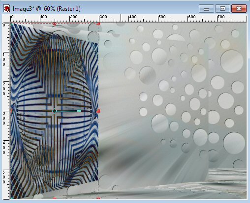Click the bottom-left cyan corner handle

pyautogui.click(x=11, y=198)
